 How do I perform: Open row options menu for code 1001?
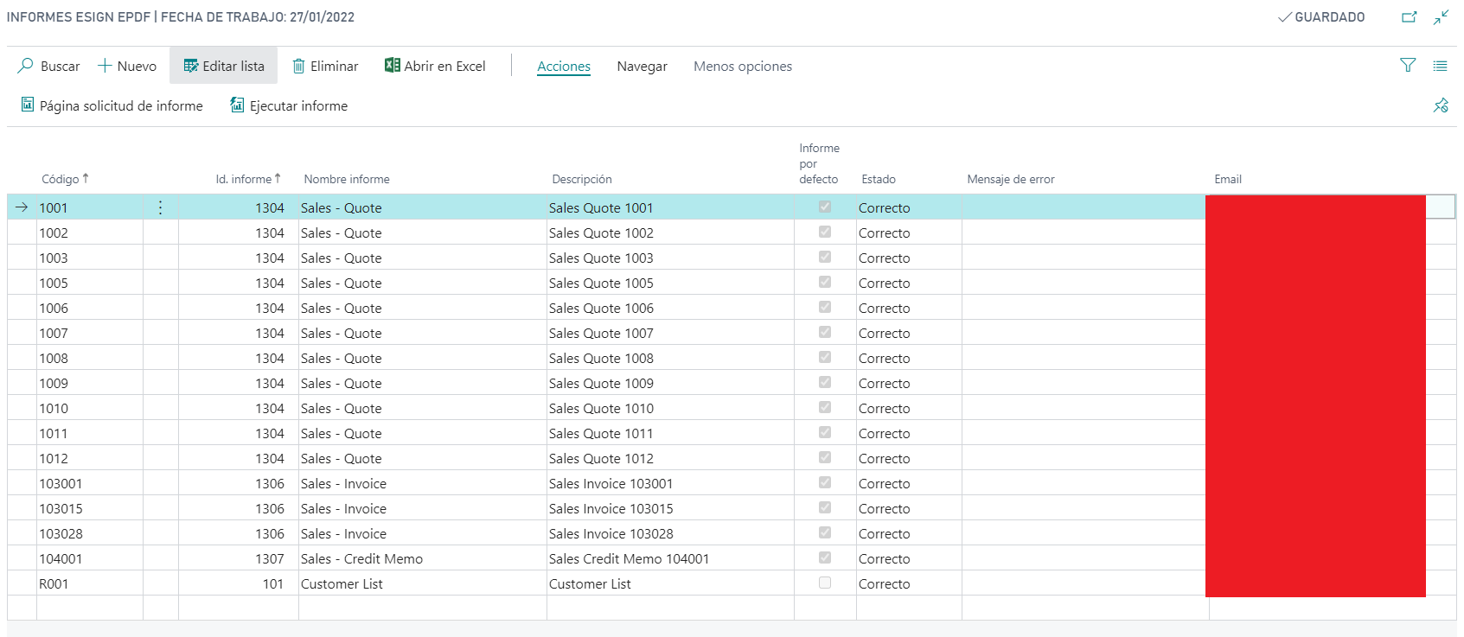[x=161, y=207]
